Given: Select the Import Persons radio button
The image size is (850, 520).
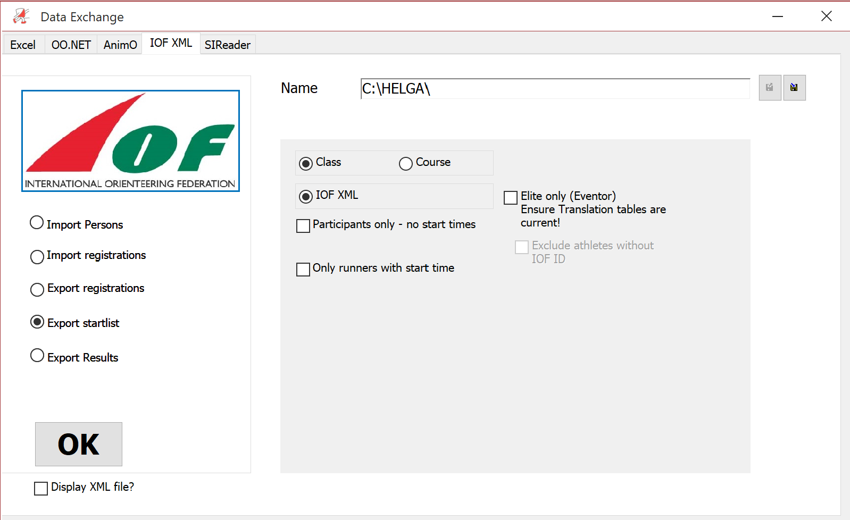Looking at the screenshot, I should (x=37, y=222).
